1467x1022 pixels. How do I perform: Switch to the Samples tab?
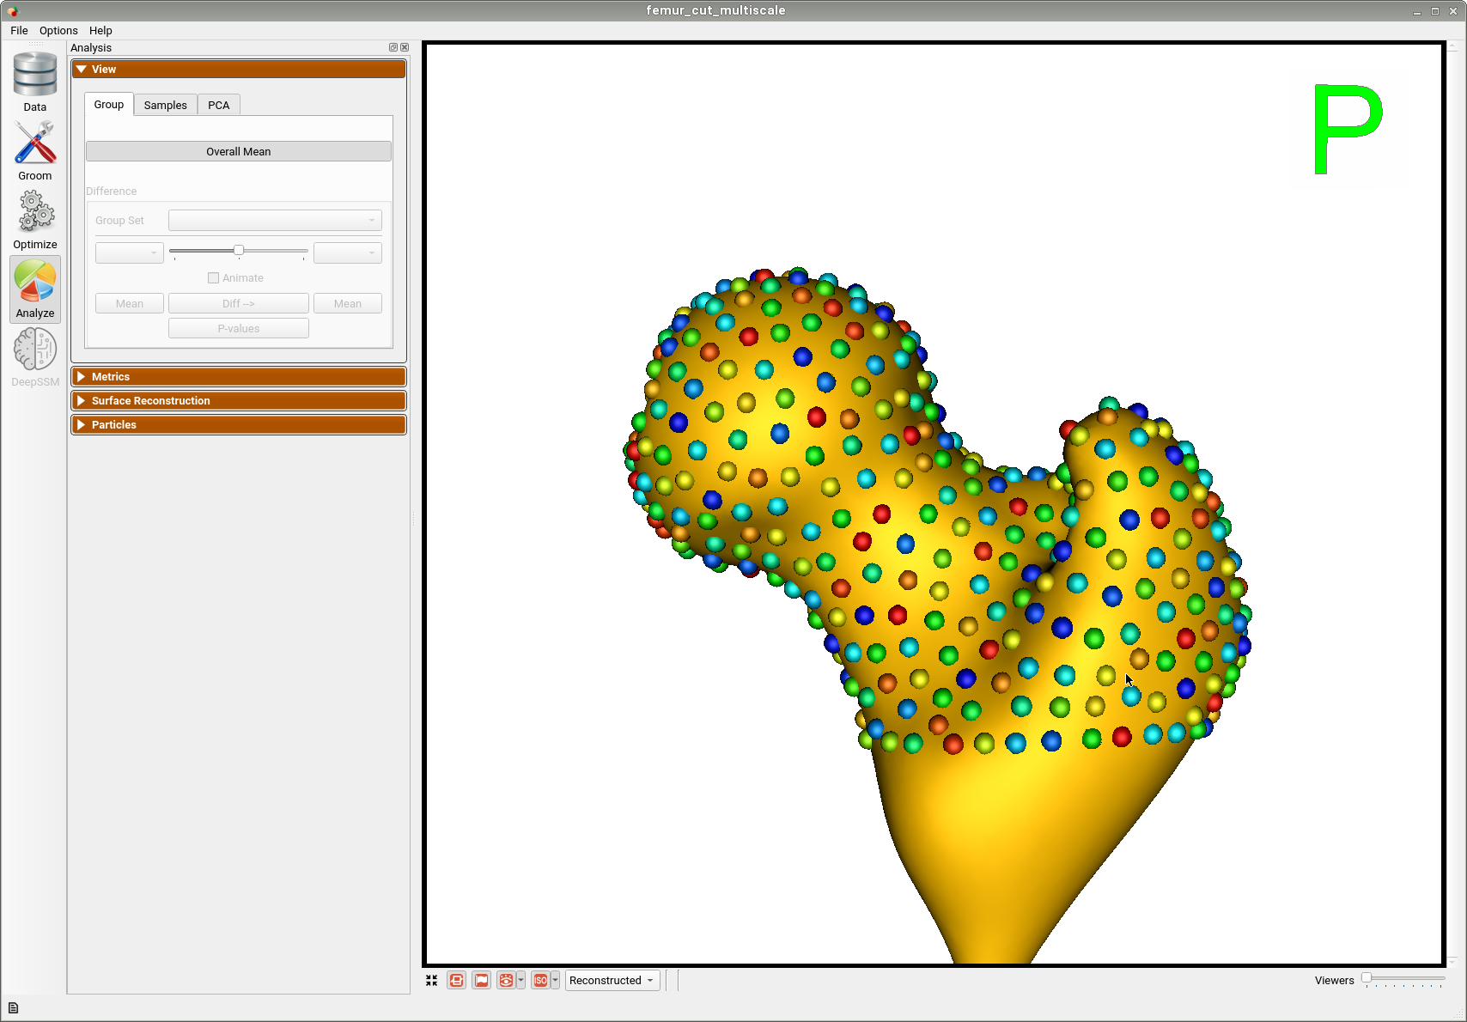click(166, 105)
